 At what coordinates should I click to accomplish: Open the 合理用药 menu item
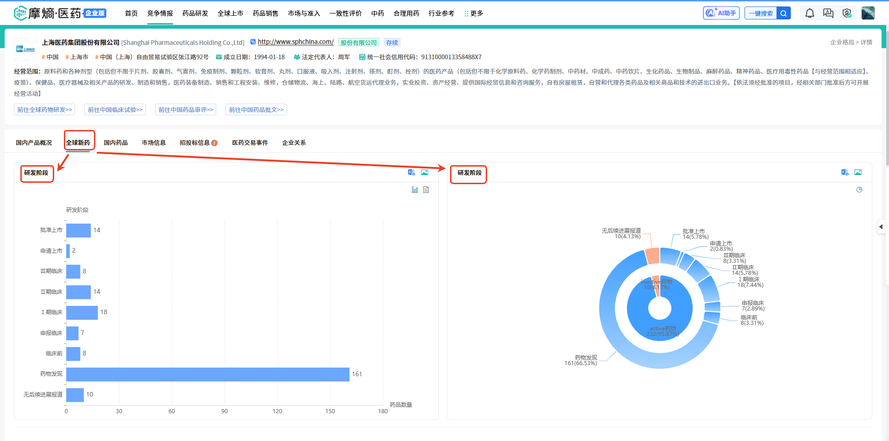pos(407,13)
